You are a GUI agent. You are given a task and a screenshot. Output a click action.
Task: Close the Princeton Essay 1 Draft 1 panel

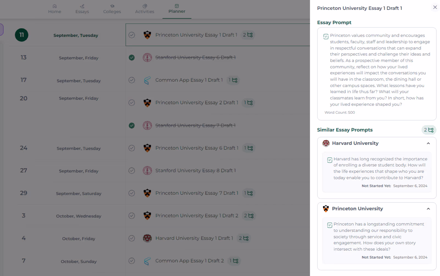click(x=435, y=7)
